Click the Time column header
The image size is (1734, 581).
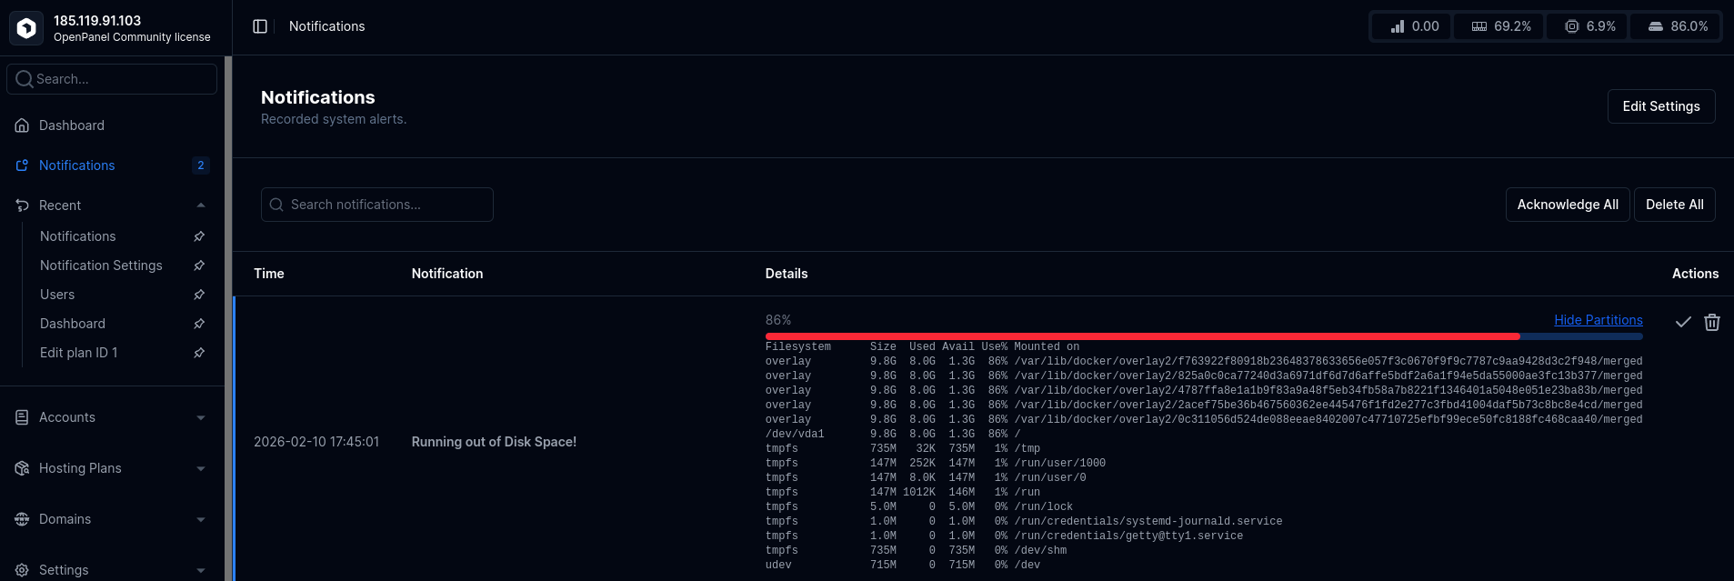[269, 274]
